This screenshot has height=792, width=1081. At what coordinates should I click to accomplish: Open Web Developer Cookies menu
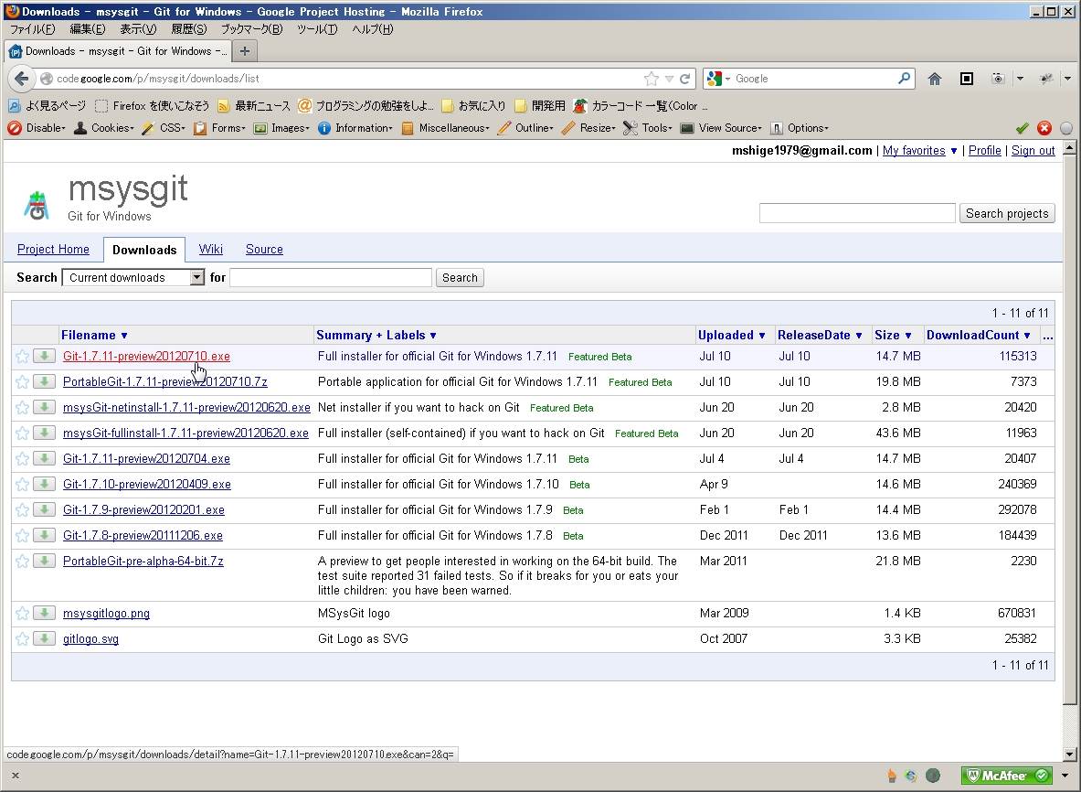tap(103, 128)
